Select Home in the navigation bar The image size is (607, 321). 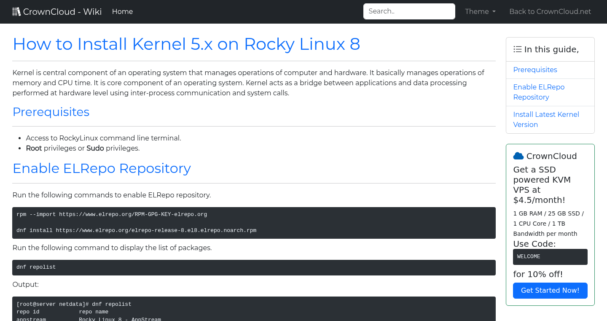click(x=122, y=11)
